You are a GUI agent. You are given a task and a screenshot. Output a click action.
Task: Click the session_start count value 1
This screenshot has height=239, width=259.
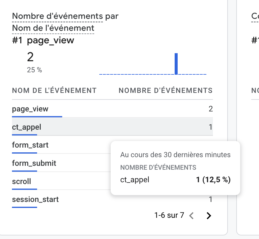click(x=211, y=199)
